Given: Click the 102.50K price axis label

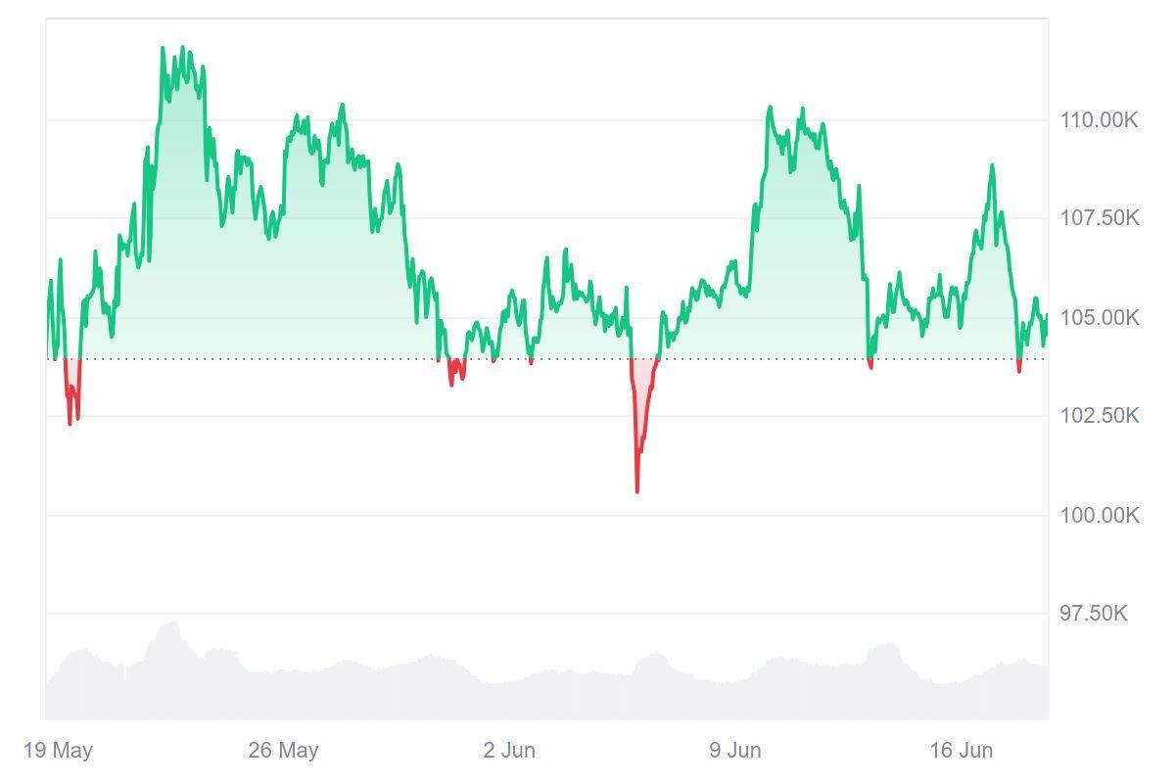Looking at the screenshot, I should coord(1099,415).
